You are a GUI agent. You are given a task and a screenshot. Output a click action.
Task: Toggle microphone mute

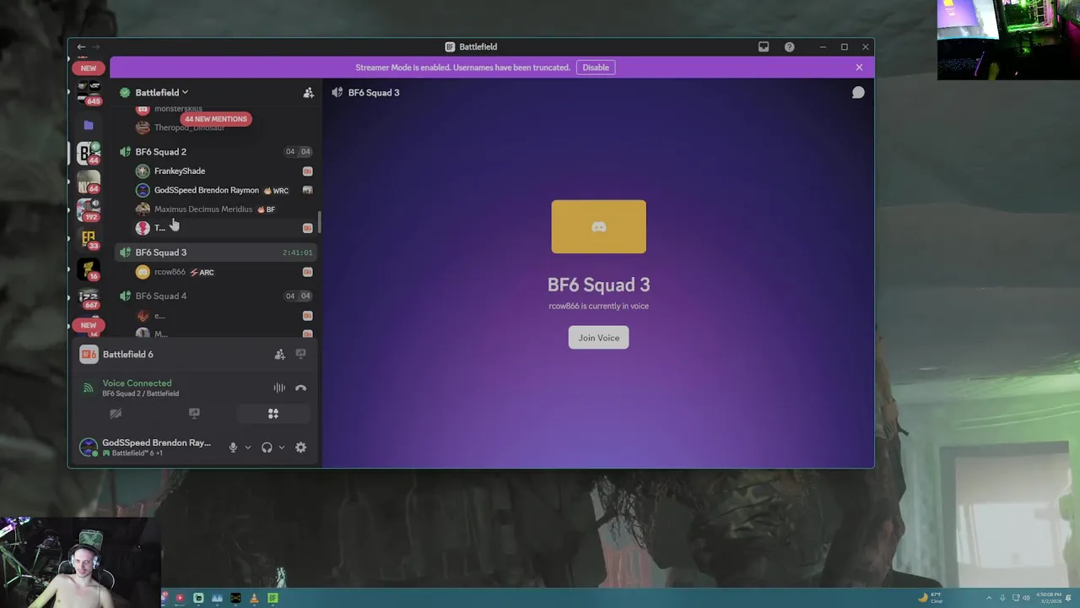point(233,448)
